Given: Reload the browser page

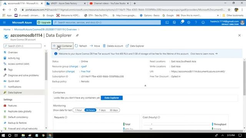Looking at the screenshot, I should point(15,10).
